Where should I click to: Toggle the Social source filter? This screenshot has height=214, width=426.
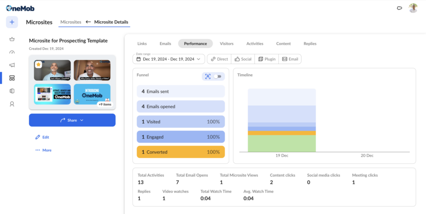(243, 59)
